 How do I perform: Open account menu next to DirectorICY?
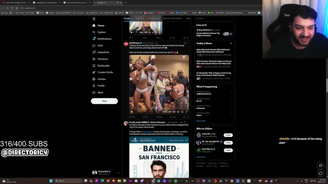point(118,173)
